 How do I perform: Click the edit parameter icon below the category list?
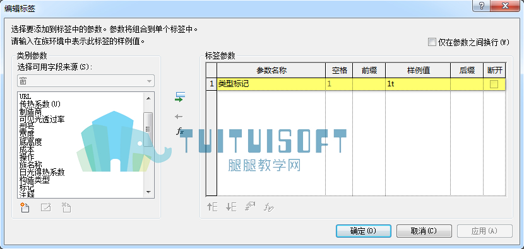pos(45,207)
